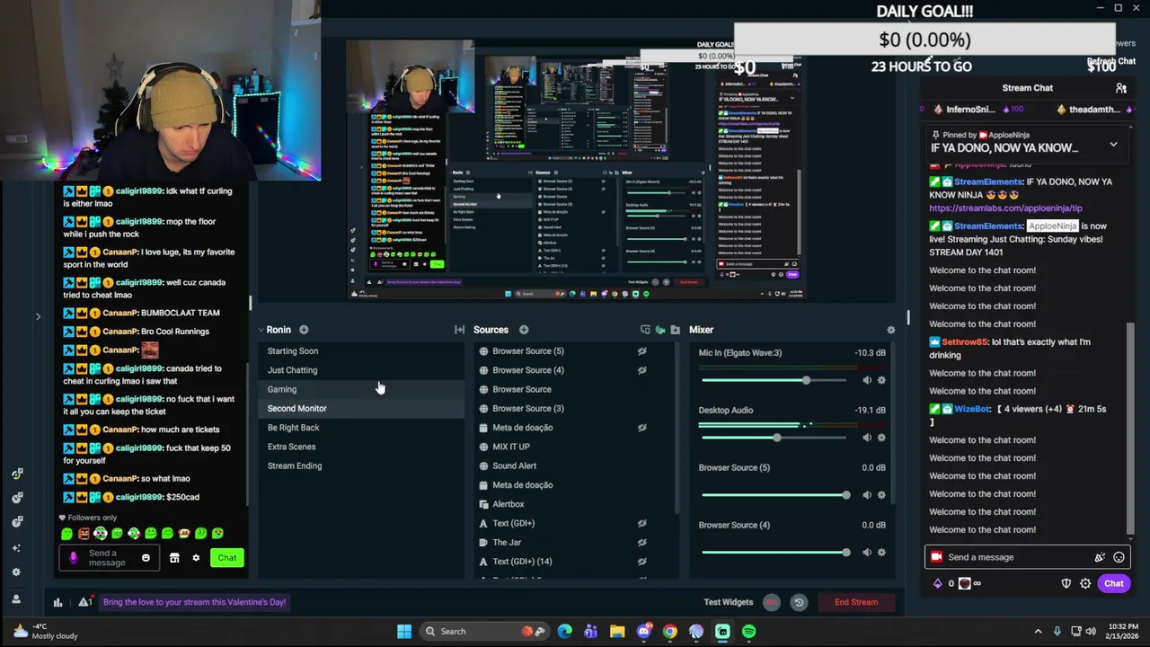Toggle visibility of Browser Source (5) source
1150x647 pixels.
(x=641, y=351)
